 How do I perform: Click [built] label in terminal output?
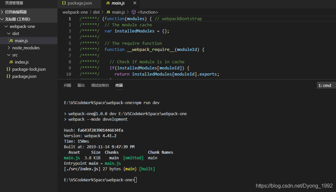point(147,169)
